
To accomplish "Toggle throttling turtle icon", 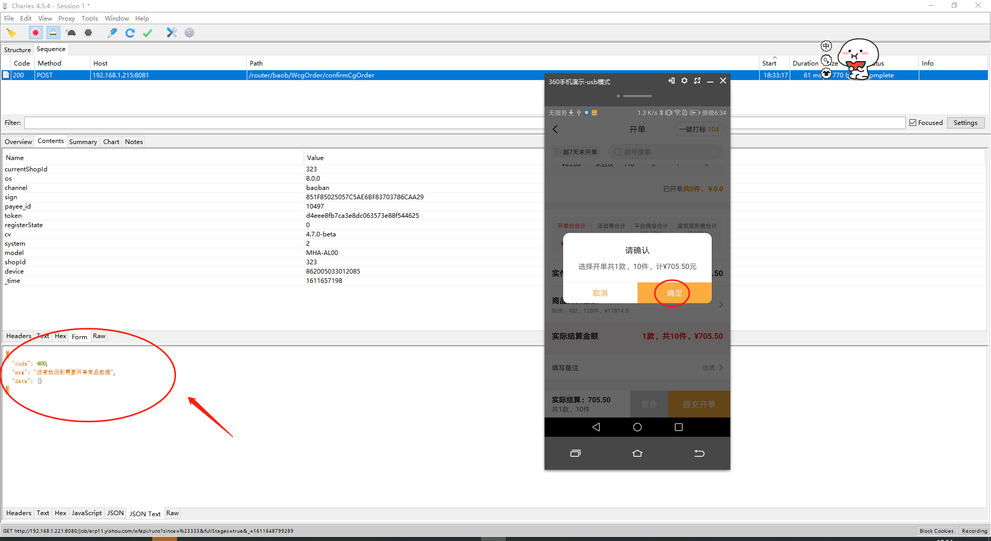I will click(x=71, y=33).
